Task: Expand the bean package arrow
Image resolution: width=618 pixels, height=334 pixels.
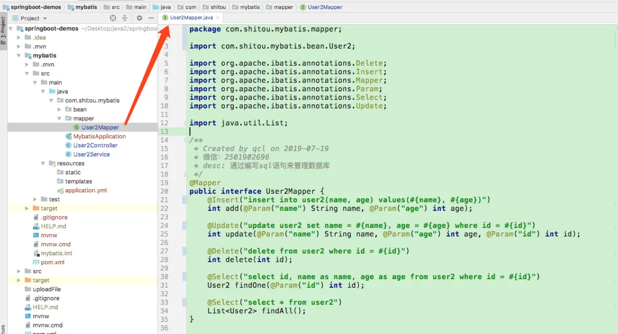Action: tap(59, 110)
